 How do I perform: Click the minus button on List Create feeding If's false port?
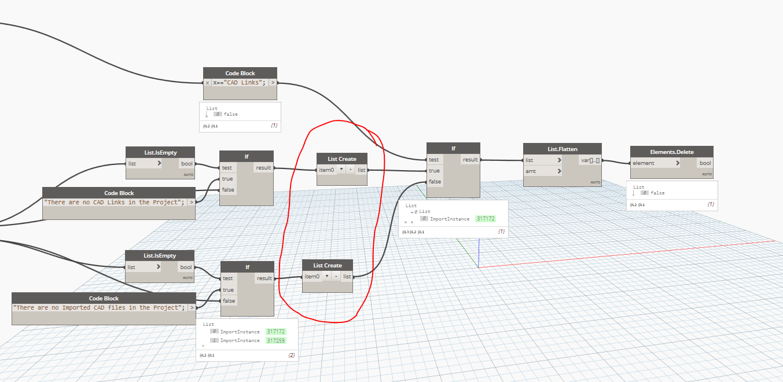pyautogui.click(x=336, y=277)
